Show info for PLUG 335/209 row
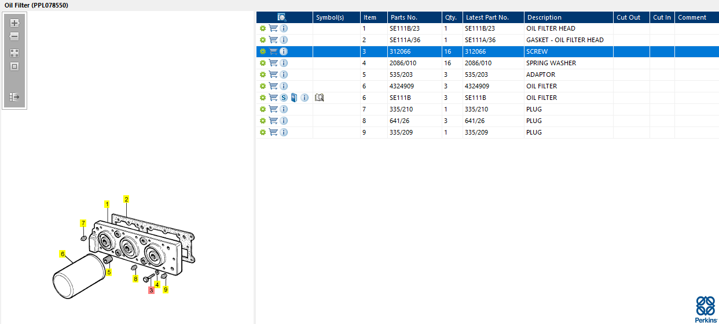This screenshot has width=719, height=324. [x=284, y=132]
